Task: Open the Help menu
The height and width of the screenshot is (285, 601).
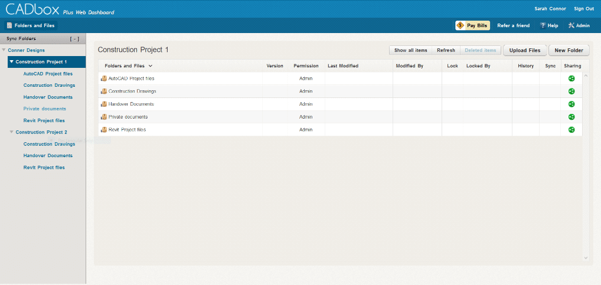Action: [549, 25]
